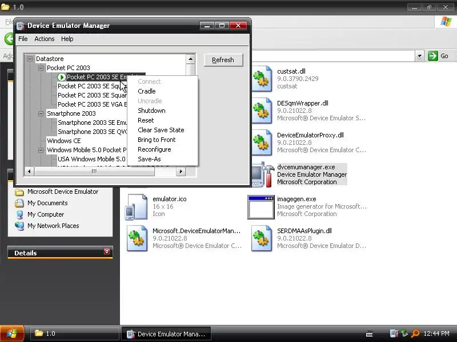Collapse the Pocket PC 2003 node
Viewport: 457px width, 342px height.
coord(41,68)
